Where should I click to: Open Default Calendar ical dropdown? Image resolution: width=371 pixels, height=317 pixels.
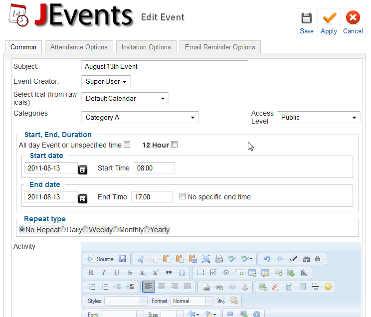click(125, 98)
